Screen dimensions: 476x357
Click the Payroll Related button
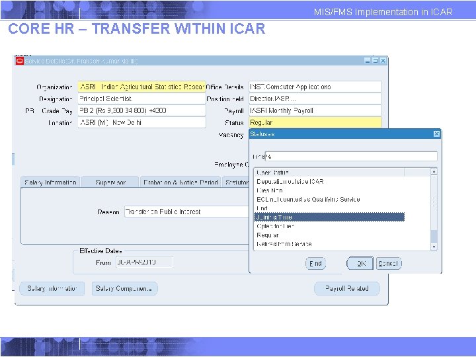click(x=347, y=288)
